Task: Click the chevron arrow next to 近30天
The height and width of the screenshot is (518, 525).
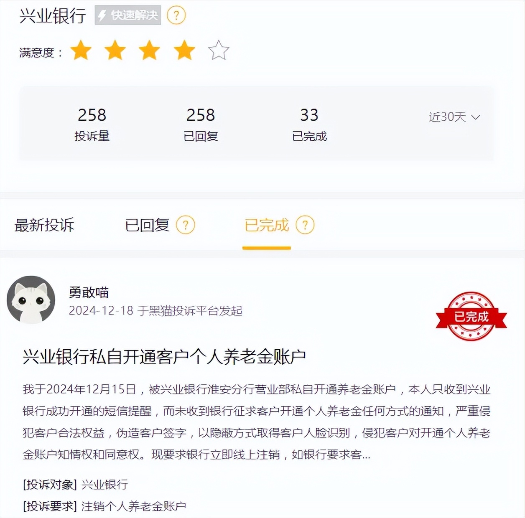Action: click(476, 117)
